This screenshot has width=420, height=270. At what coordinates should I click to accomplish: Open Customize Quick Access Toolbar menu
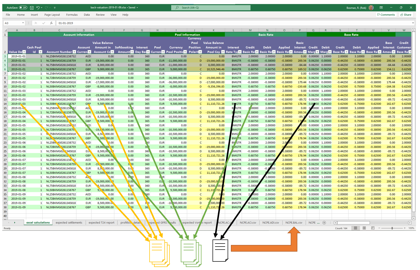tap(55, 8)
